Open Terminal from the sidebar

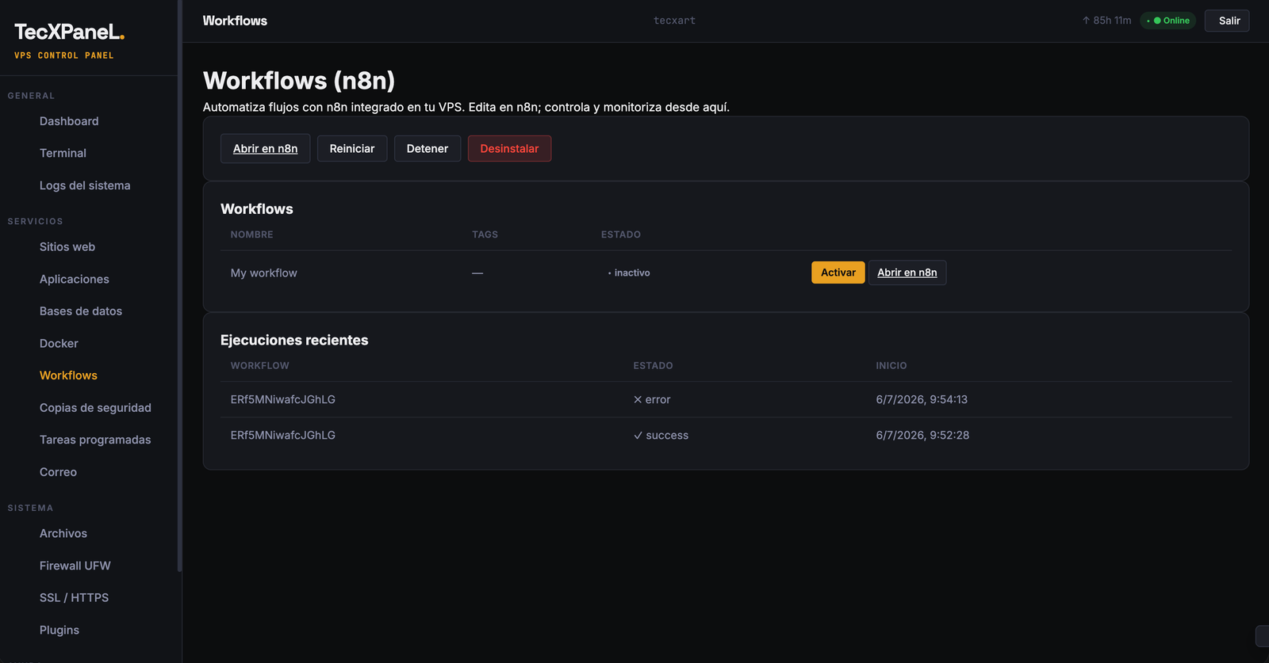63,153
